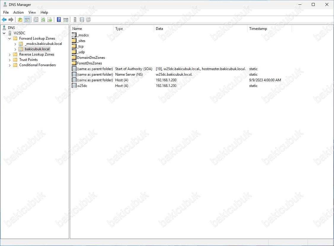Go up one level with folder icon

tap(20, 20)
